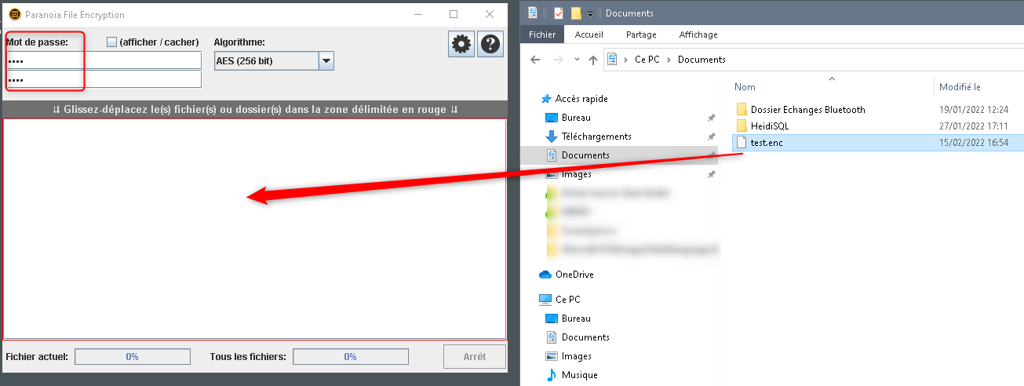Go up one folder level arrow
Screen dimensions: 1024x386
(x=593, y=60)
